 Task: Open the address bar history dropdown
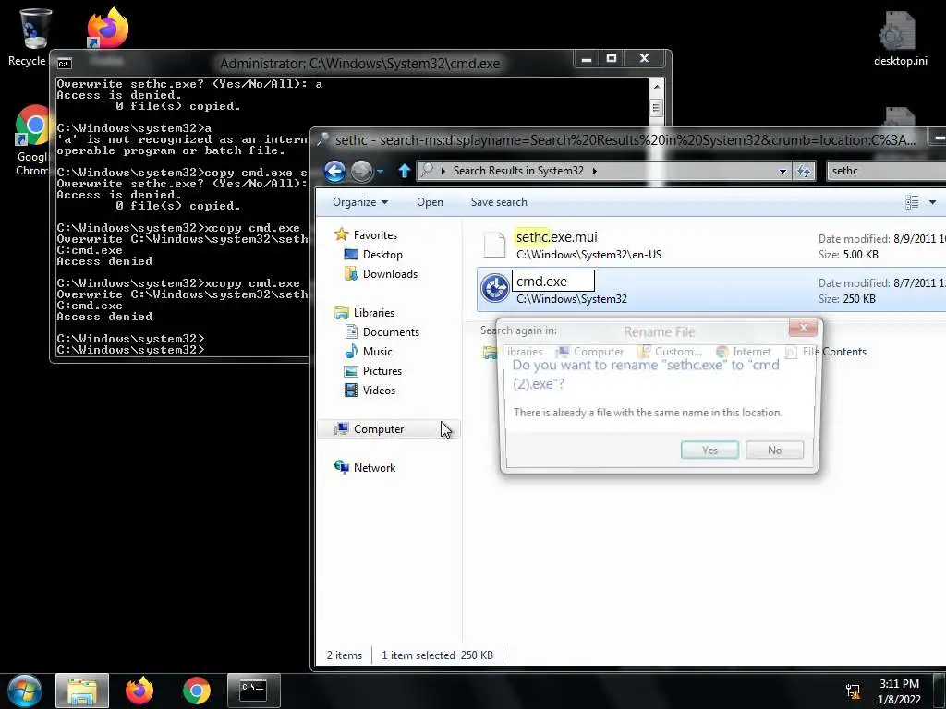782,171
